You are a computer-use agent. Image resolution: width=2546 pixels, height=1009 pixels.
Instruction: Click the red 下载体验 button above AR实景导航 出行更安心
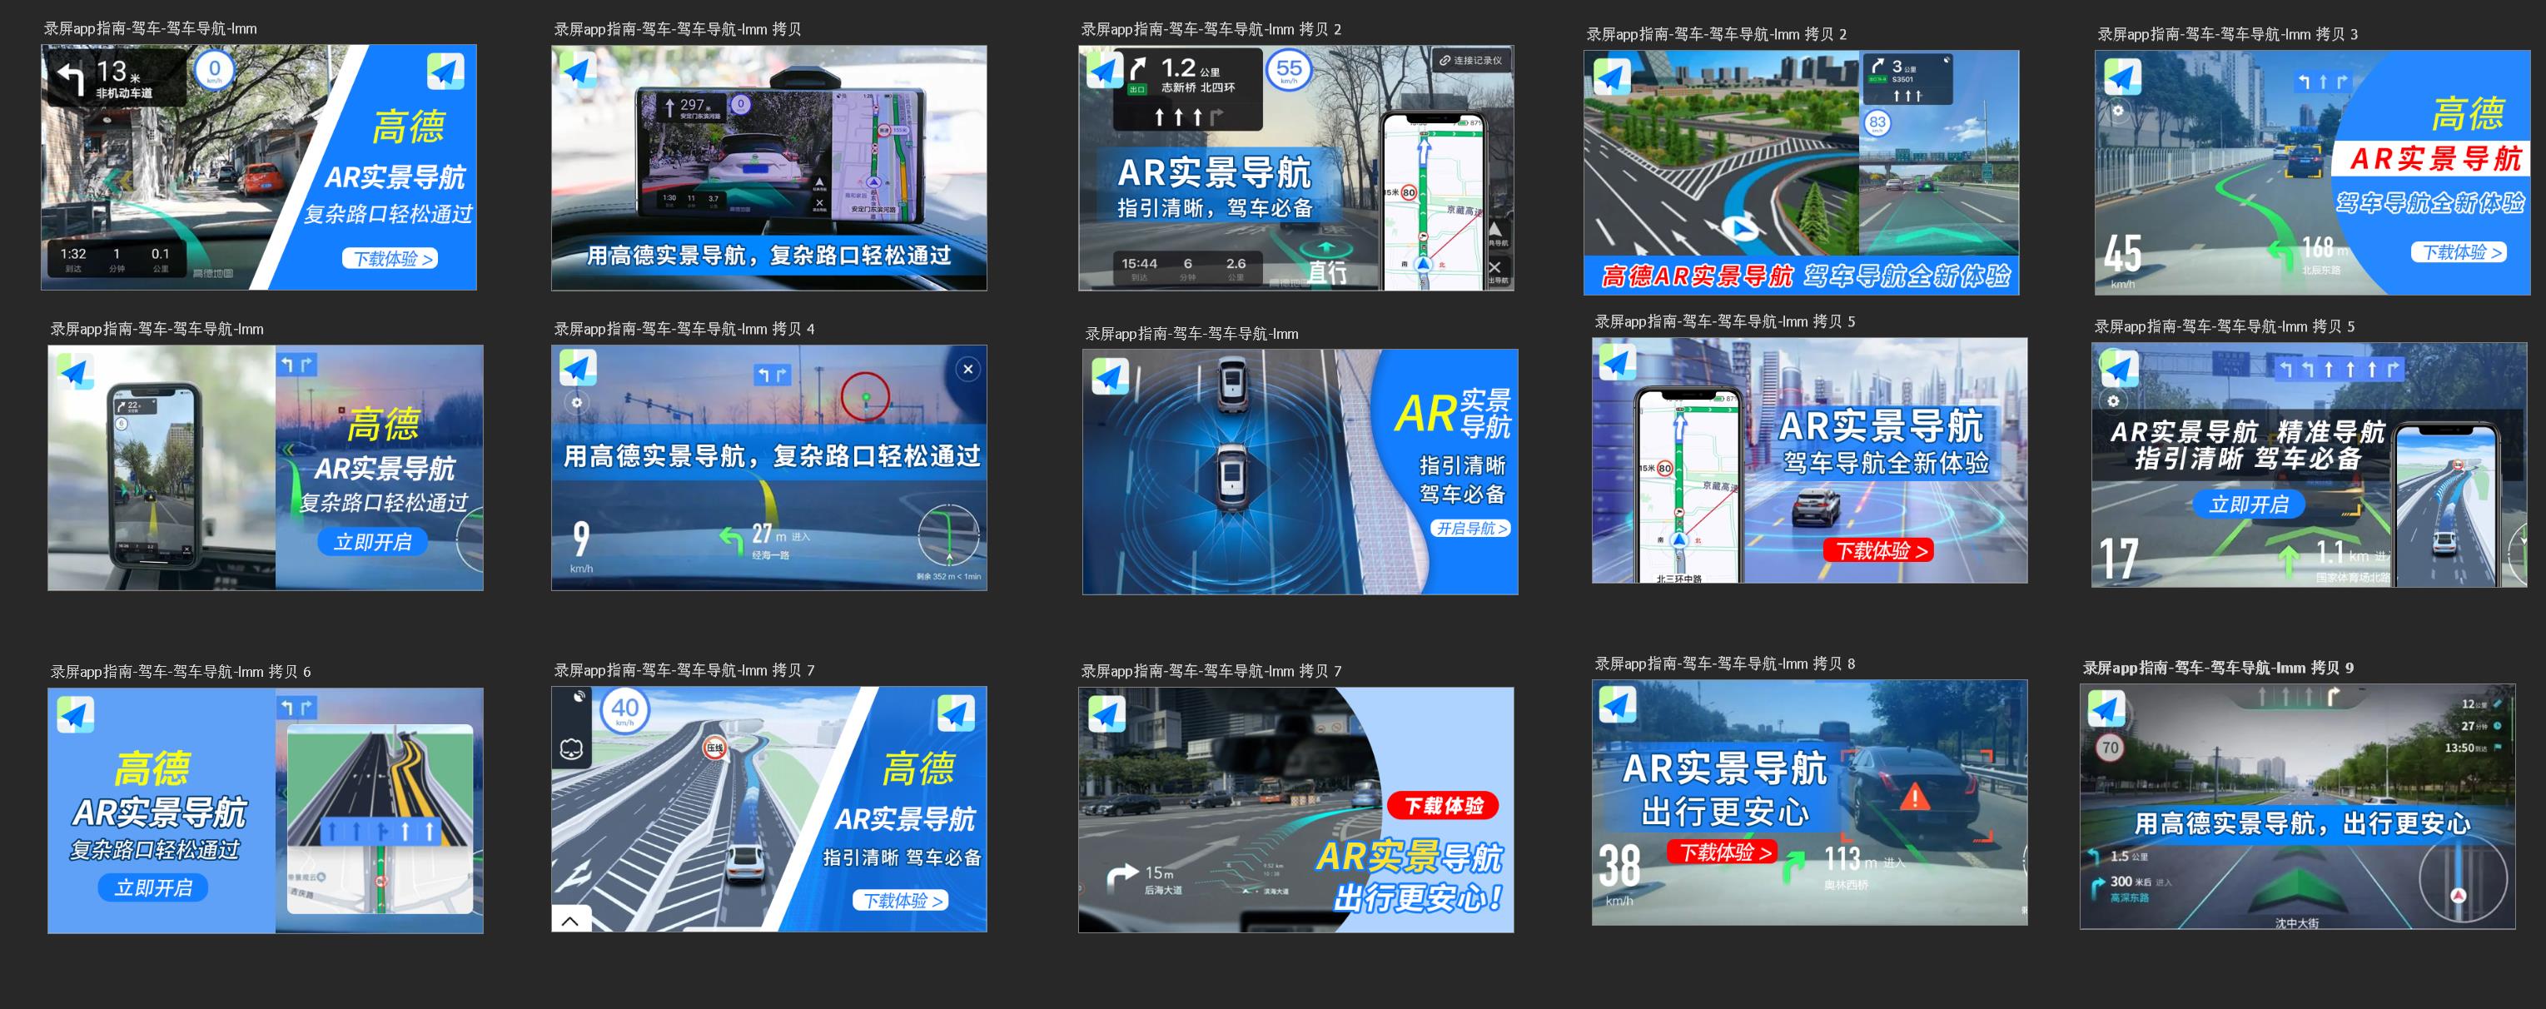click(1444, 805)
